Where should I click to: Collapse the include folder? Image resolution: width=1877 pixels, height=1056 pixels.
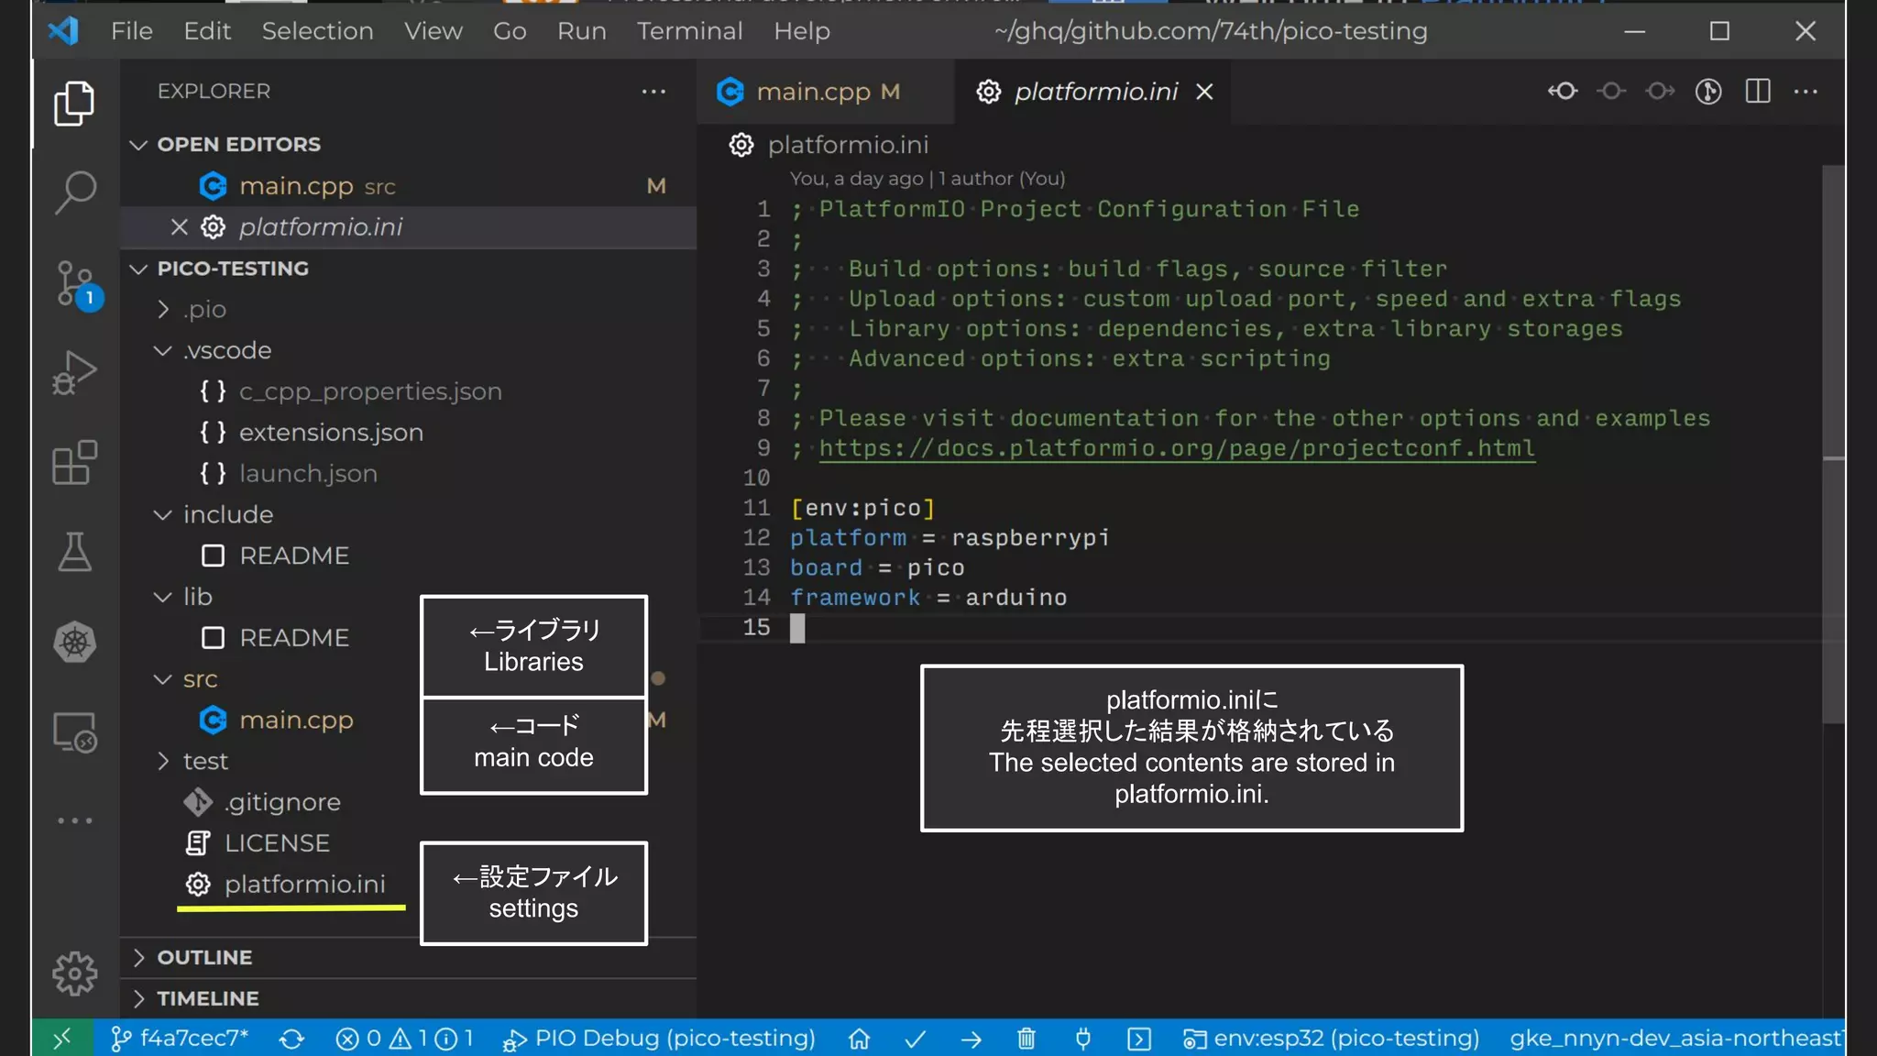(408, 514)
